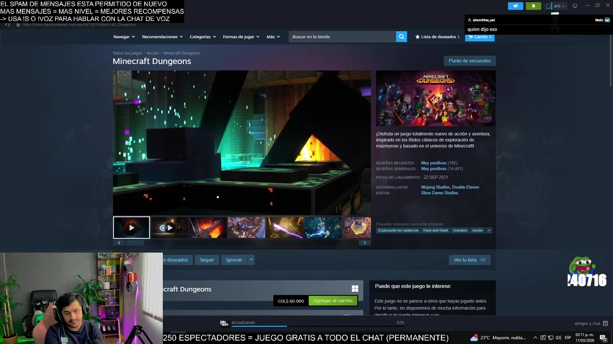Focus the Buscar en la tienda search field

pyautogui.click(x=342, y=37)
